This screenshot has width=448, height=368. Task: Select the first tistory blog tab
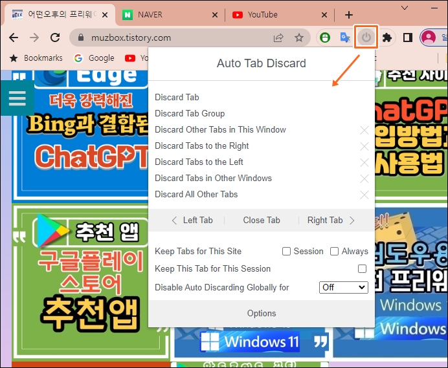[60, 15]
